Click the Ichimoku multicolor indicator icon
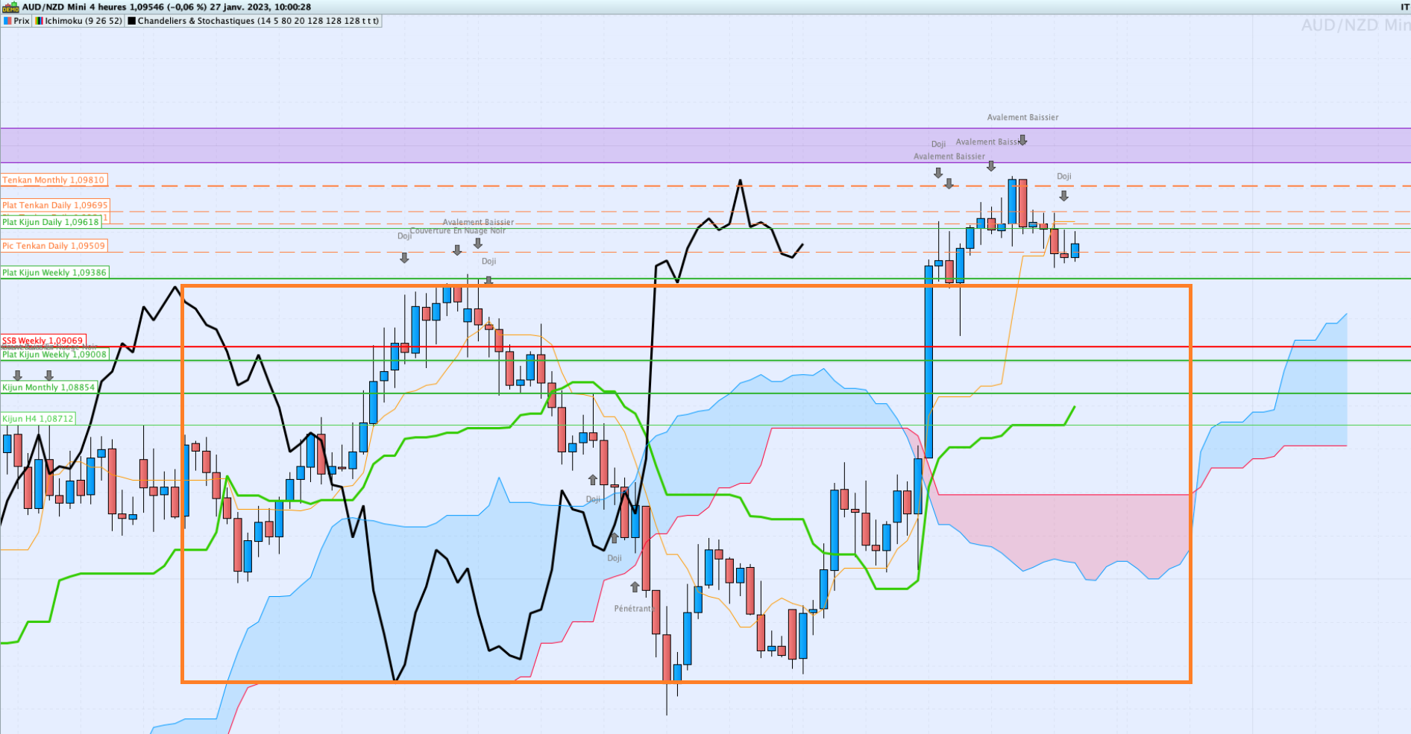This screenshot has height=734, width=1411. (39, 21)
